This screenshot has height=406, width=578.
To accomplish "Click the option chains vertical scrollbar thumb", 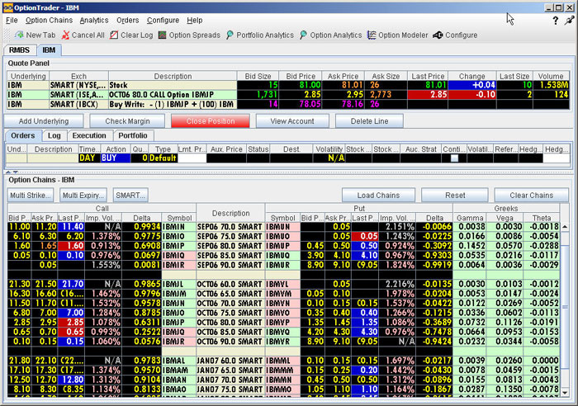I will (x=565, y=307).
